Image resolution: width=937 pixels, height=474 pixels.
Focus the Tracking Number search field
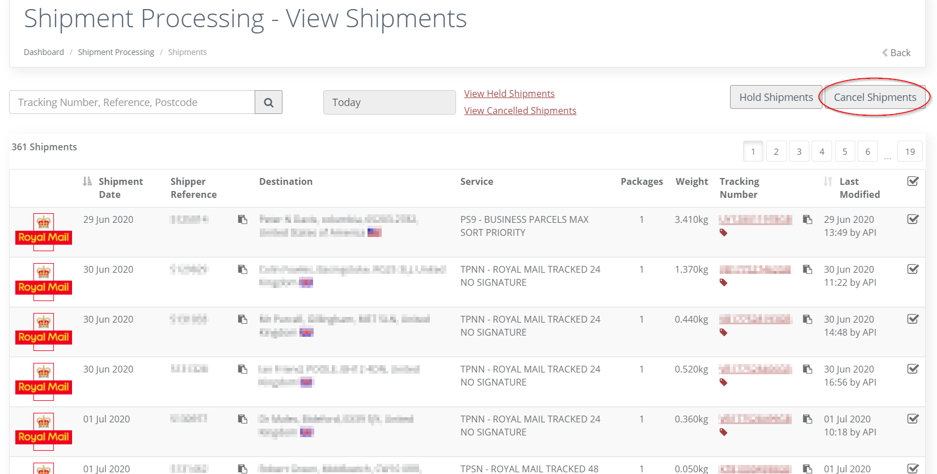(132, 103)
